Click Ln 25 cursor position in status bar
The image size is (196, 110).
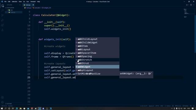(144, 106)
